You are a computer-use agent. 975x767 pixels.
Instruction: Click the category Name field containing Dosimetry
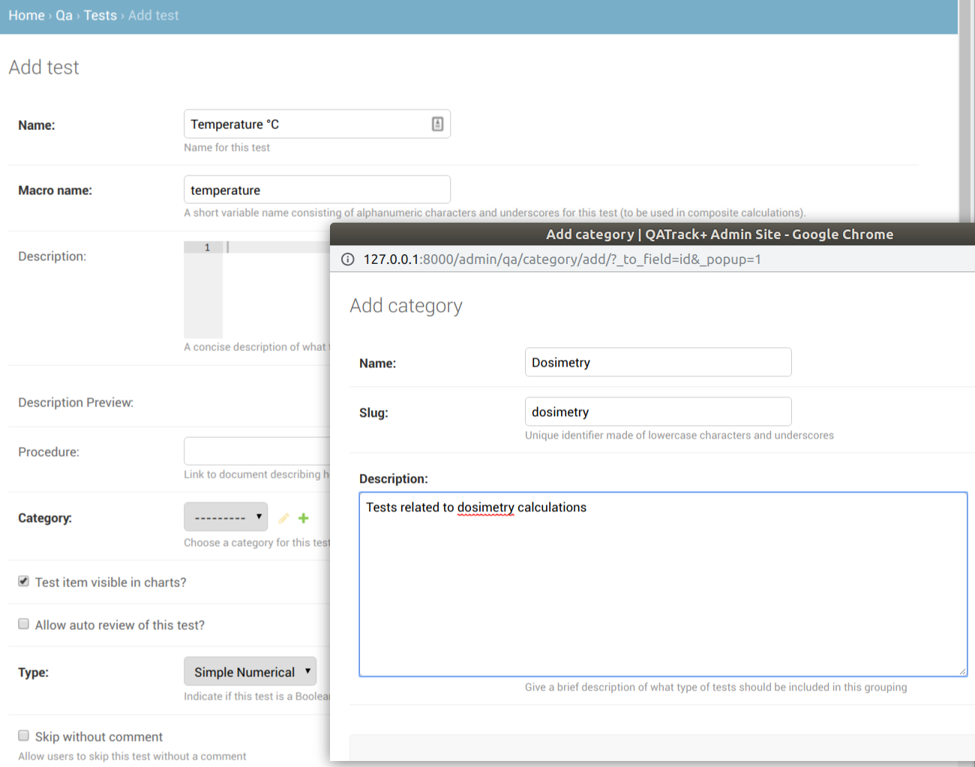658,362
